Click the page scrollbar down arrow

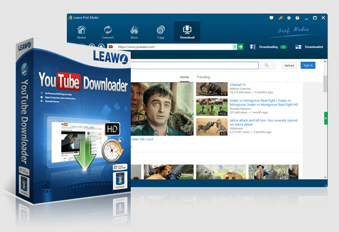(325, 177)
